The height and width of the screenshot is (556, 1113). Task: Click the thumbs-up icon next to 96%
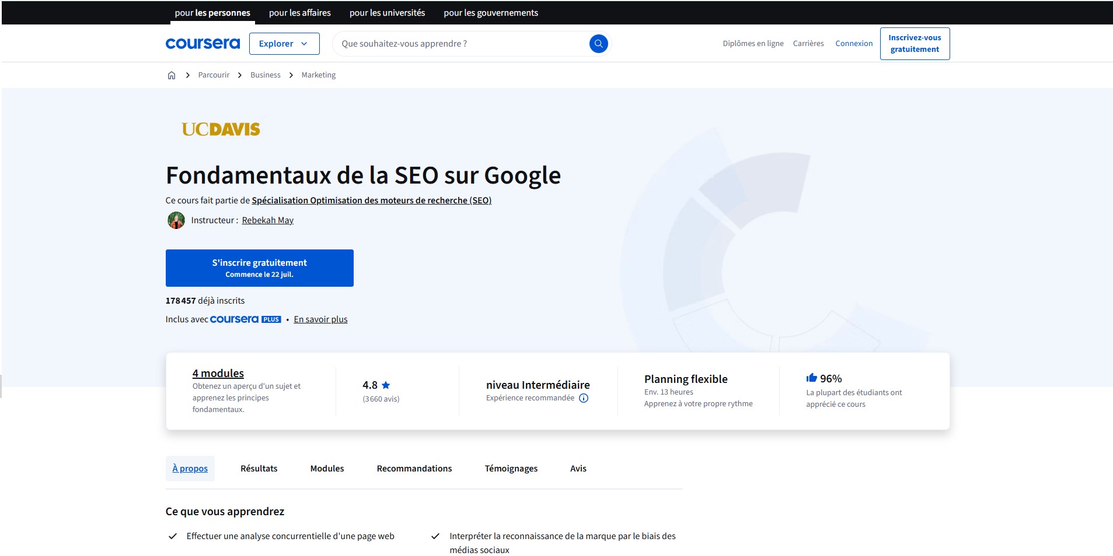pos(811,378)
